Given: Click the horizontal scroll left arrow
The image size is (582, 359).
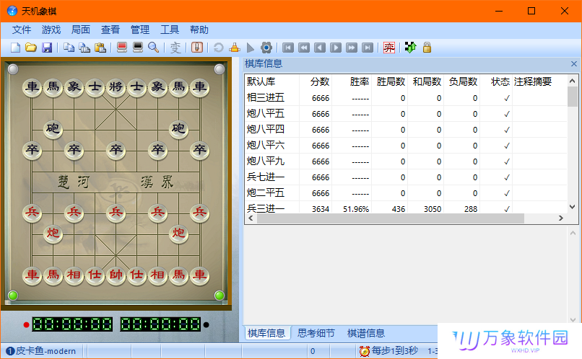Looking at the screenshot, I should (251, 218).
